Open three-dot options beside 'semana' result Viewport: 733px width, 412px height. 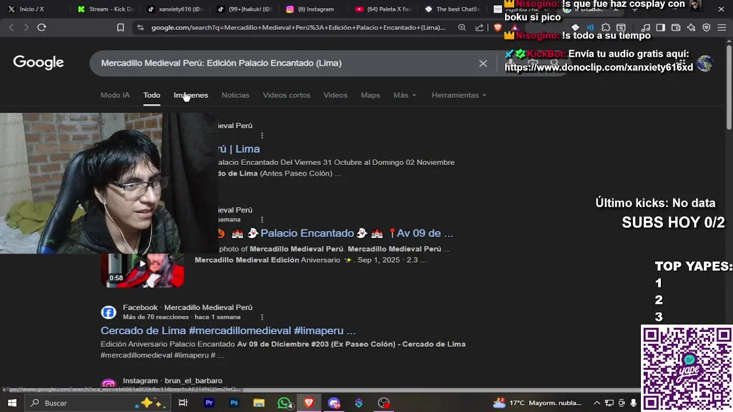(x=262, y=220)
